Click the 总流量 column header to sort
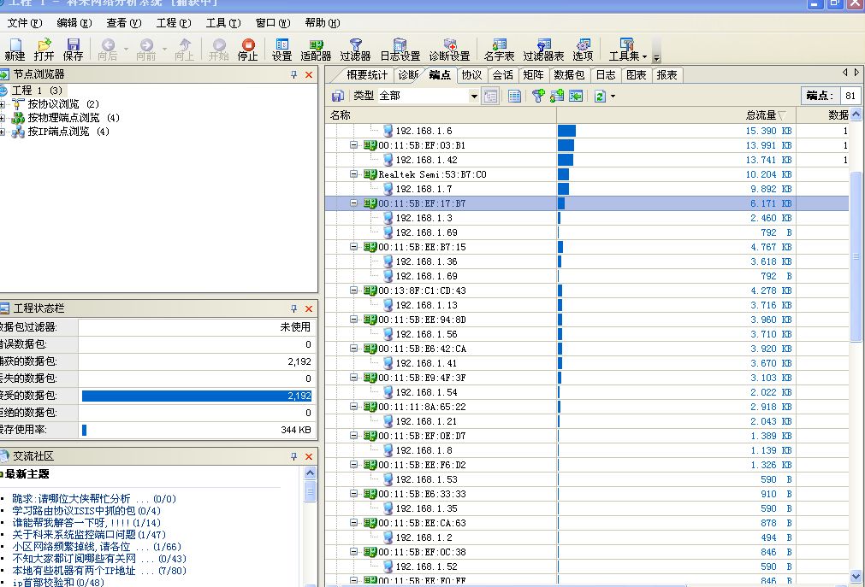Viewport: 865px width, 587px height. coord(760,114)
